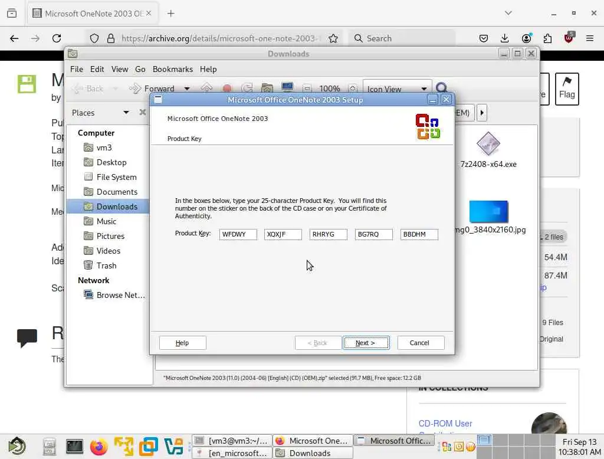
Task: Open the Firefox extensions puzzle icon
Action: coord(547,38)
